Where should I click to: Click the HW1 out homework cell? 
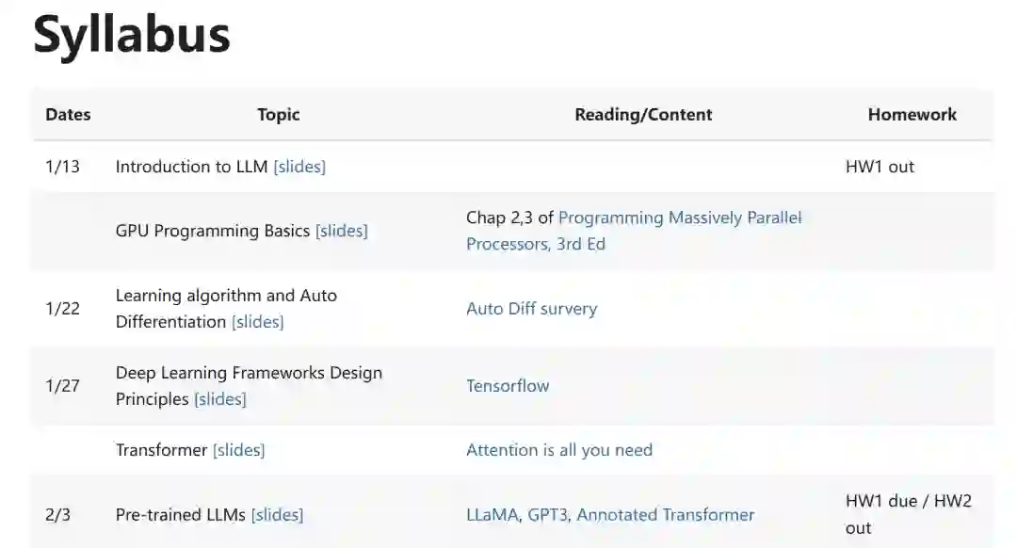(880, 167)
